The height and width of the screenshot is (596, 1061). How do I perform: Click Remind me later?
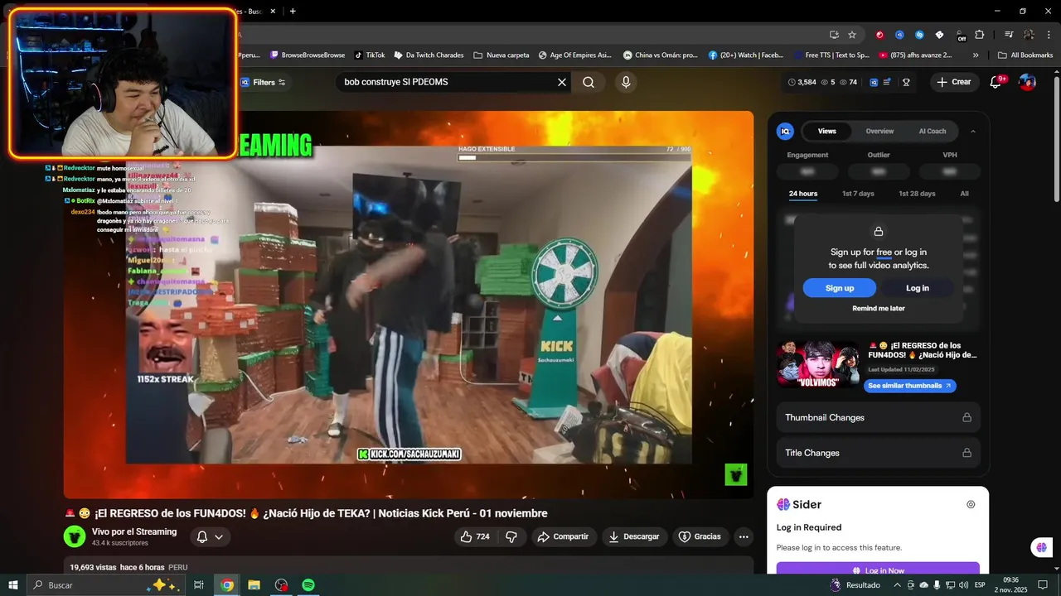pyautogui.click(x=879, y=308)
